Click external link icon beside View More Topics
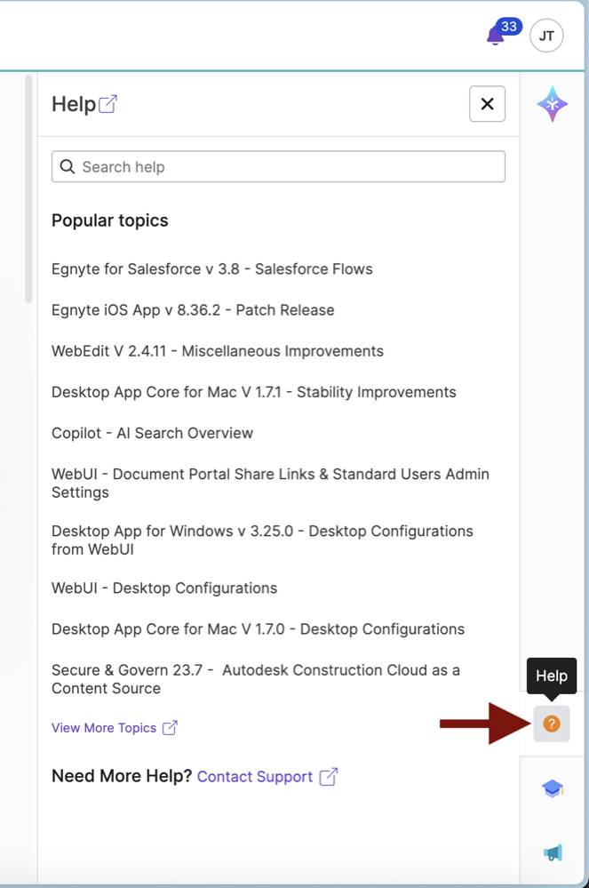The image size is (589, 888). tap(170, 728)
